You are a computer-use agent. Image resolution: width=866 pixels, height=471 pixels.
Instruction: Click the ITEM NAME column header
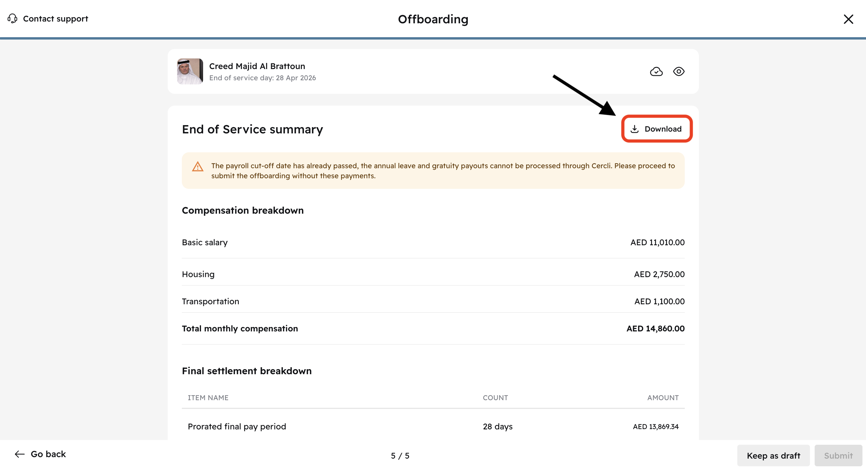208,398
